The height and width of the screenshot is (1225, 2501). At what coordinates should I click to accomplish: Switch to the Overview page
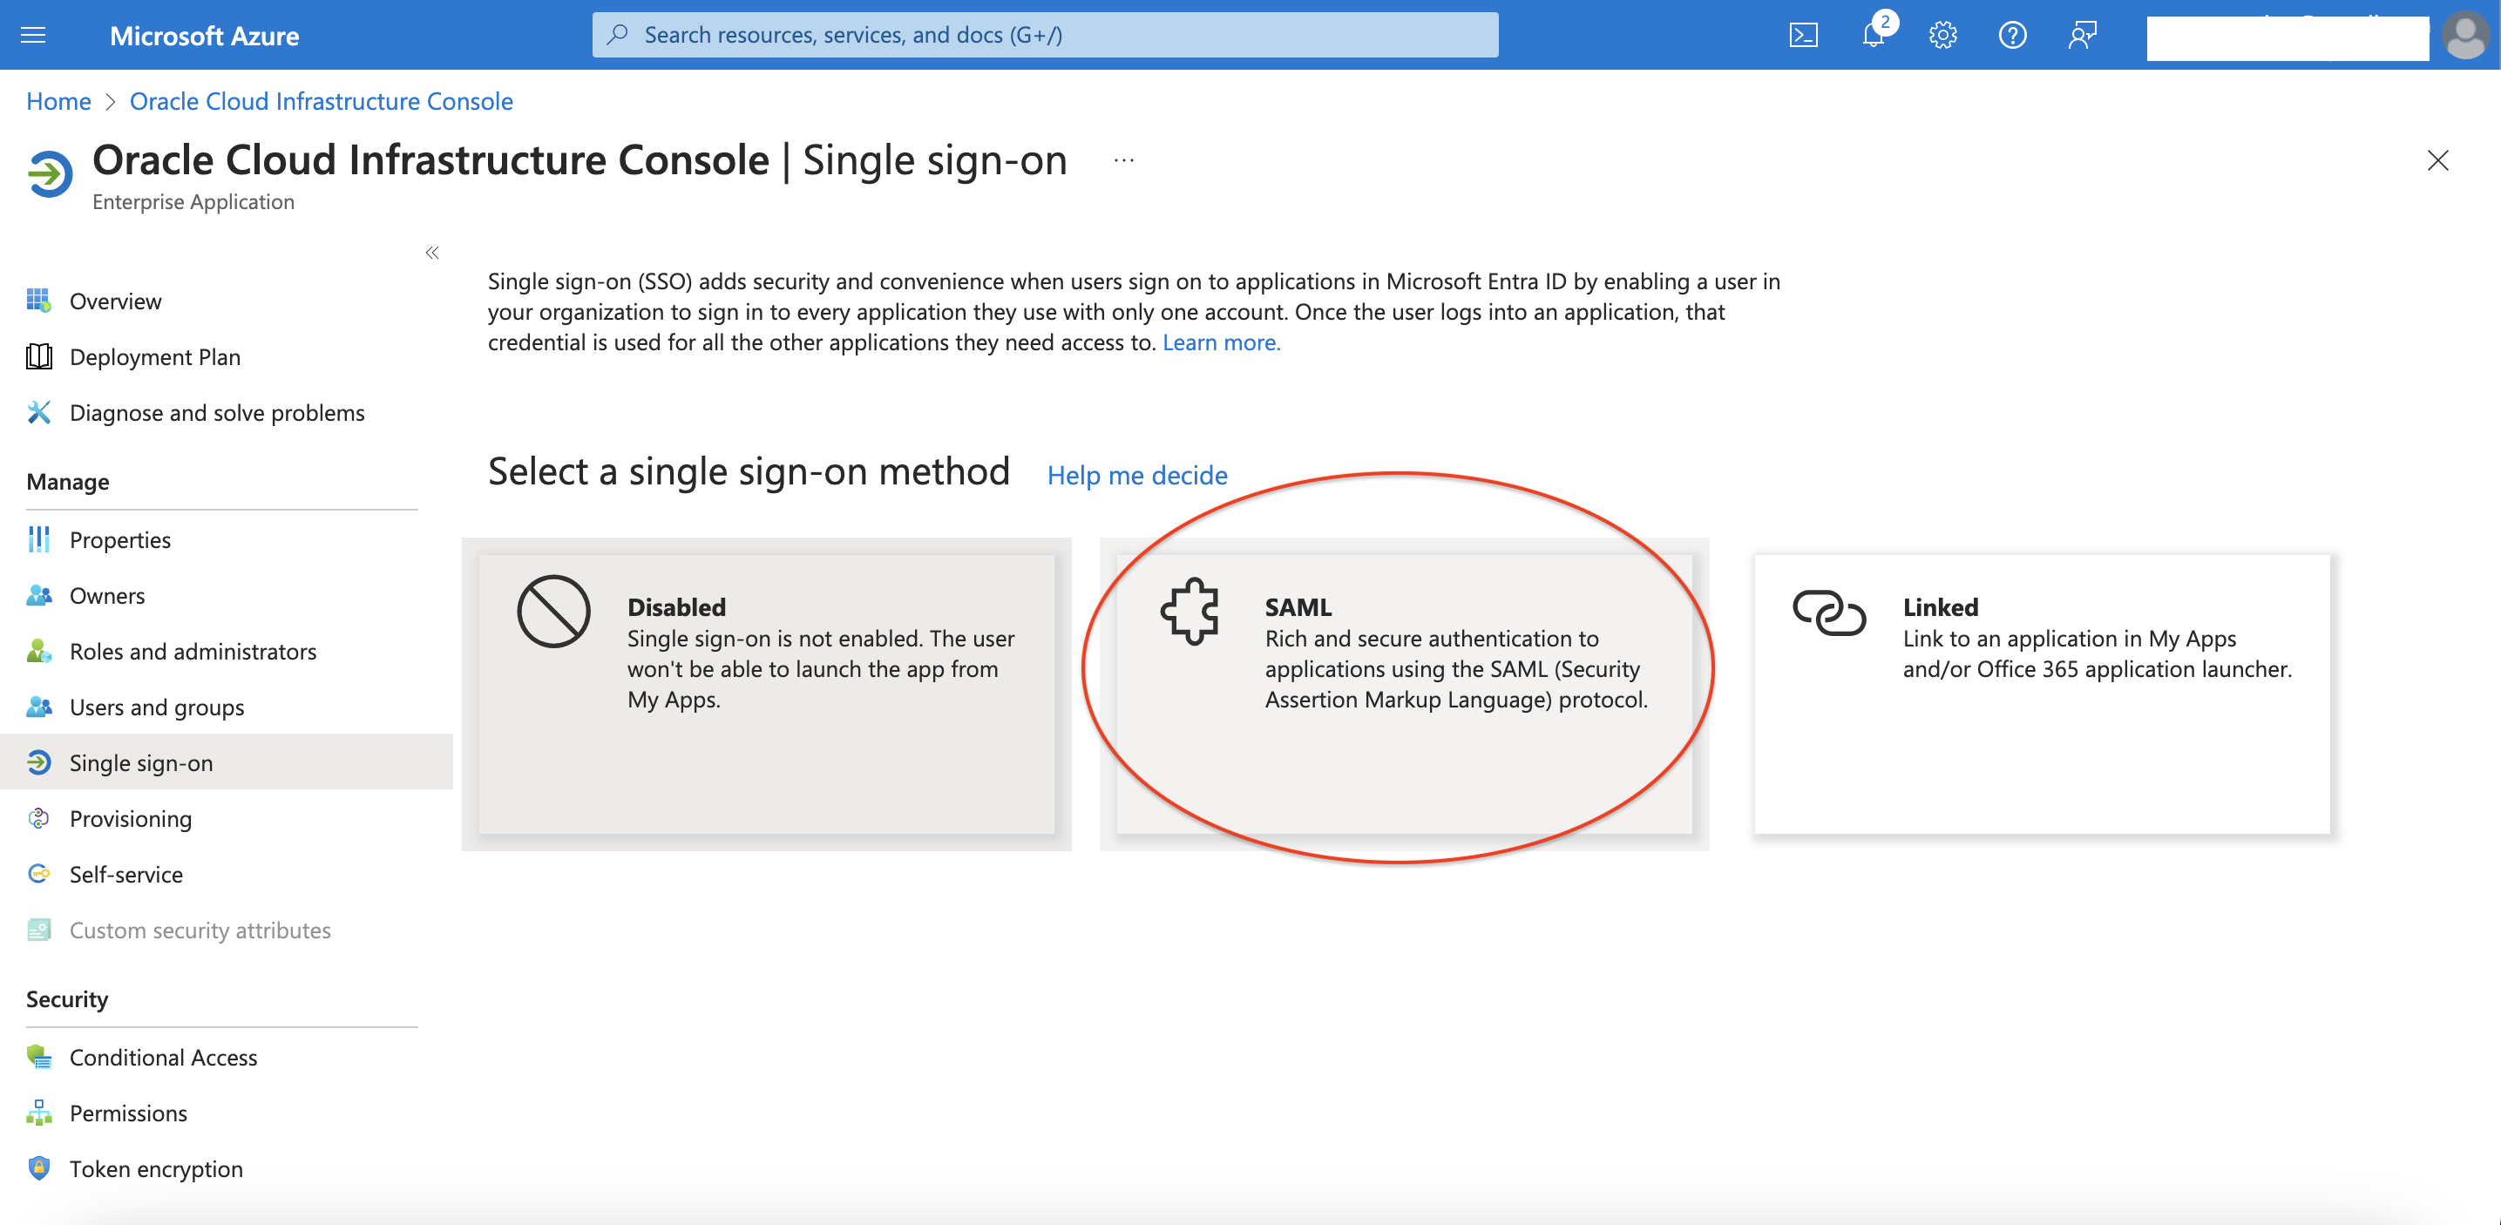coord(116,300)
